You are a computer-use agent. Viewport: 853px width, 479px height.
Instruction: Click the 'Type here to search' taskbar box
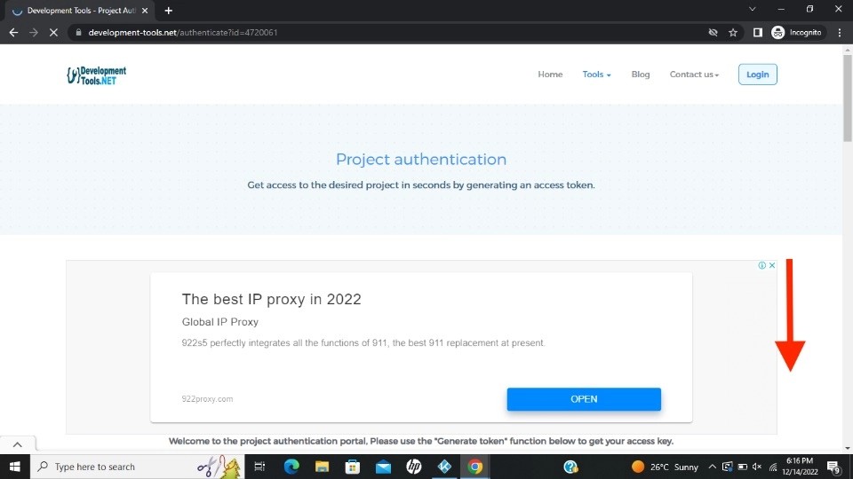137,467
